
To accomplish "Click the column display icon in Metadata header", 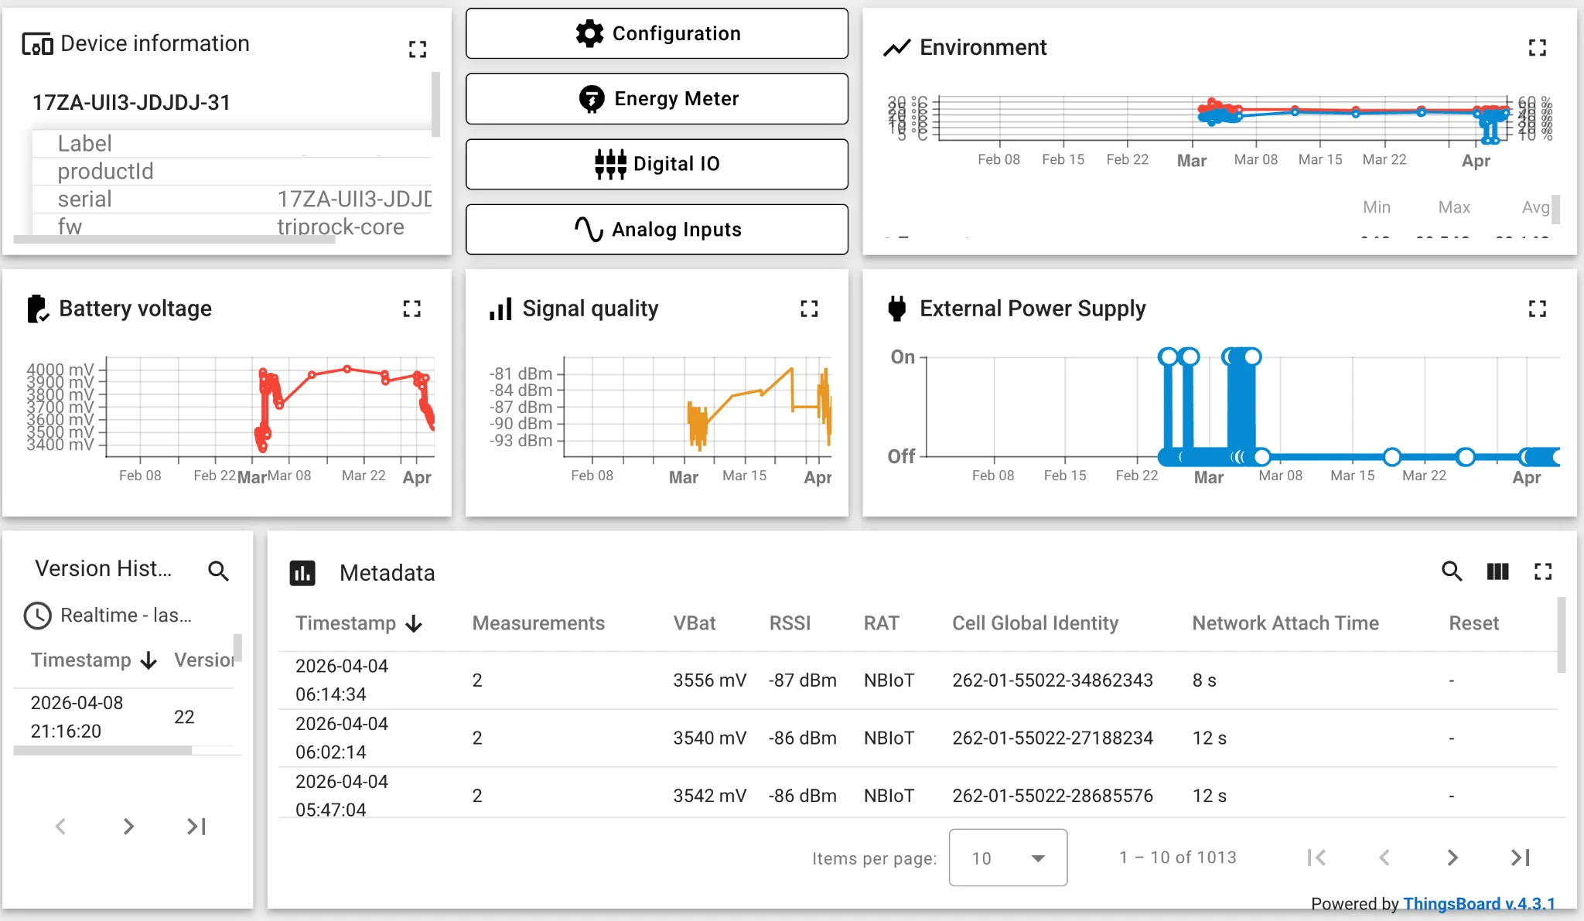I will point(1497,572).
